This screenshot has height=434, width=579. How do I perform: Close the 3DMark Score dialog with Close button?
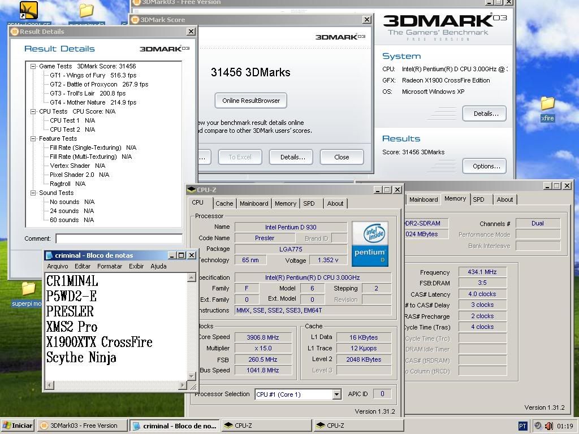pyautogui.click(x=342, y=157)
